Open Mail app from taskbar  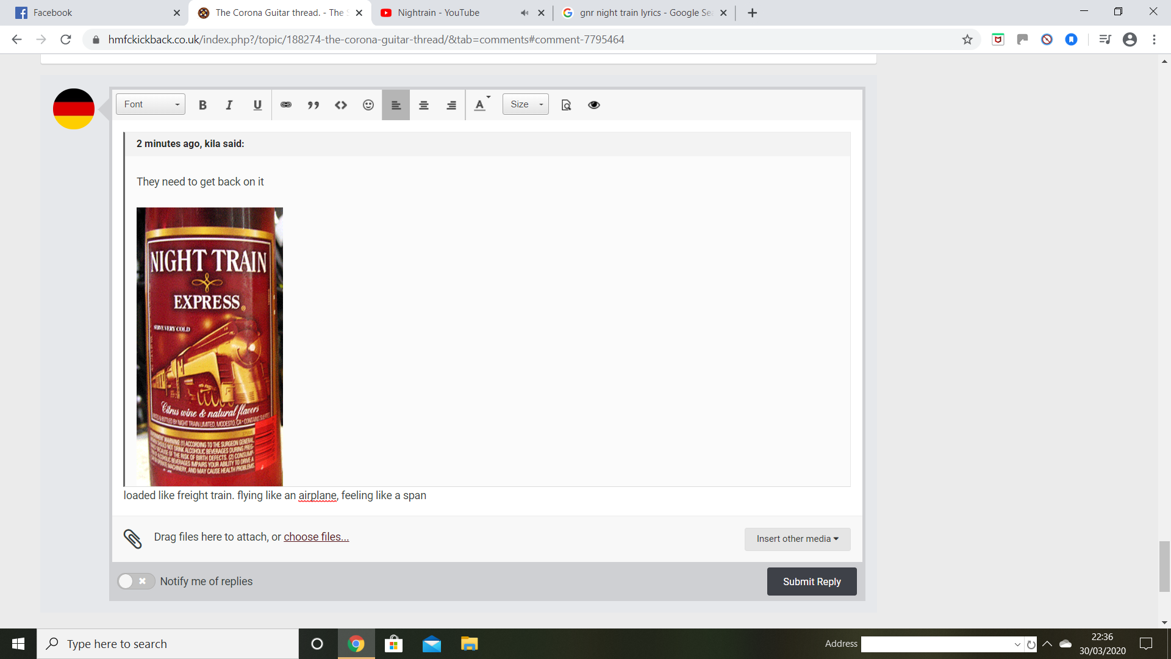(x=432, y=644)
